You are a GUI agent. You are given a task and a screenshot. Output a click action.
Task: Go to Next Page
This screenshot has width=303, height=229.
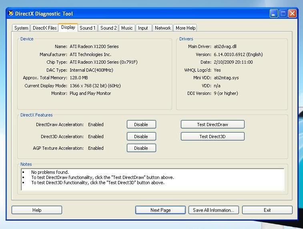pyautogui.click(x=161, y=210)
